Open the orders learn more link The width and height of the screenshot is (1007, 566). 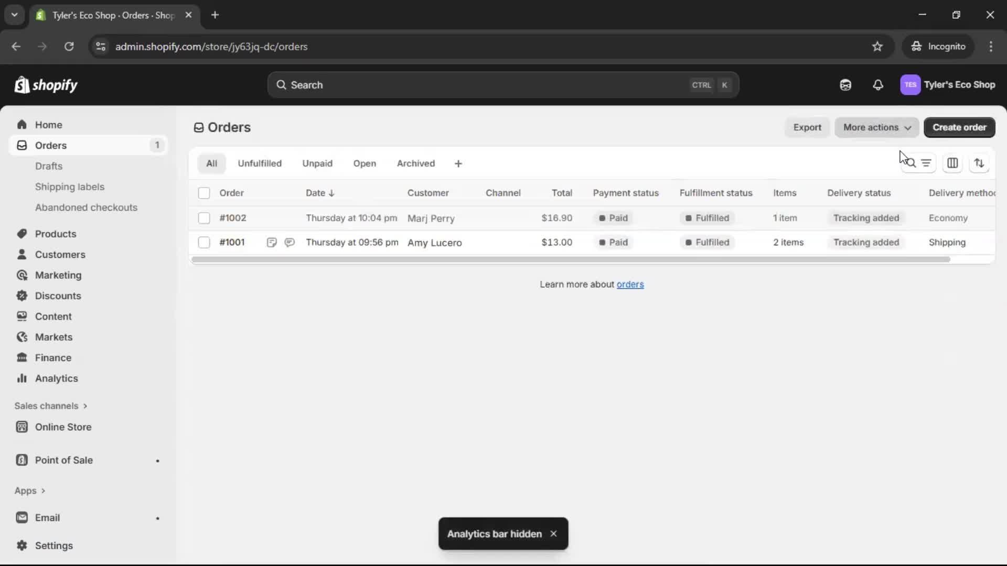630,285
